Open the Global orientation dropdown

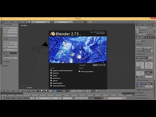click(x=65, y=91)
